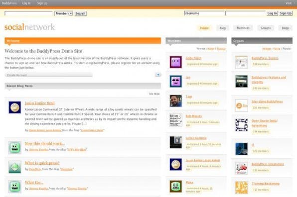Open Tom's bearded photo avatar
The height and width of the screenshot is (197, 297).
pos(175,101)
